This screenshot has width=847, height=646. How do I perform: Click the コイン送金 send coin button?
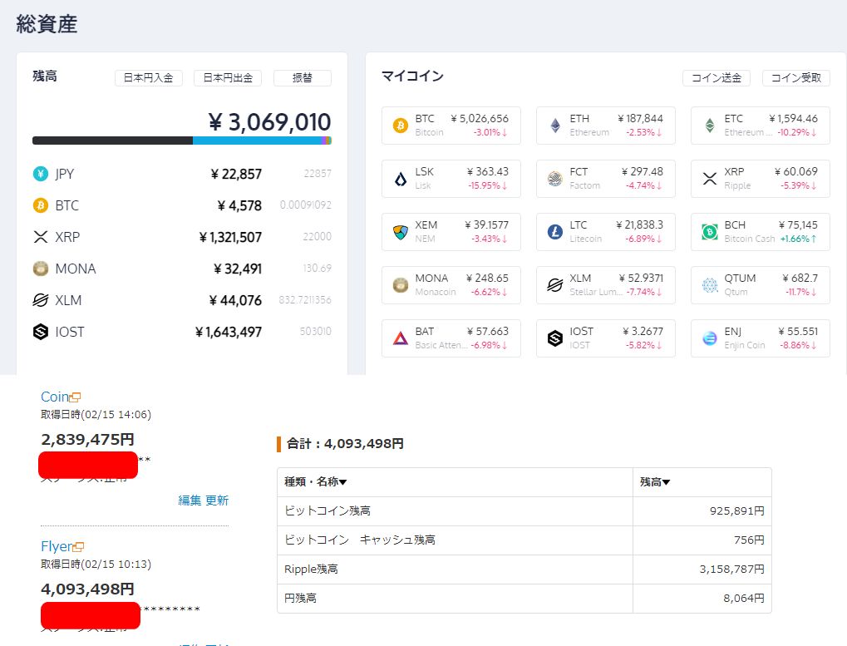click(716, 78)
